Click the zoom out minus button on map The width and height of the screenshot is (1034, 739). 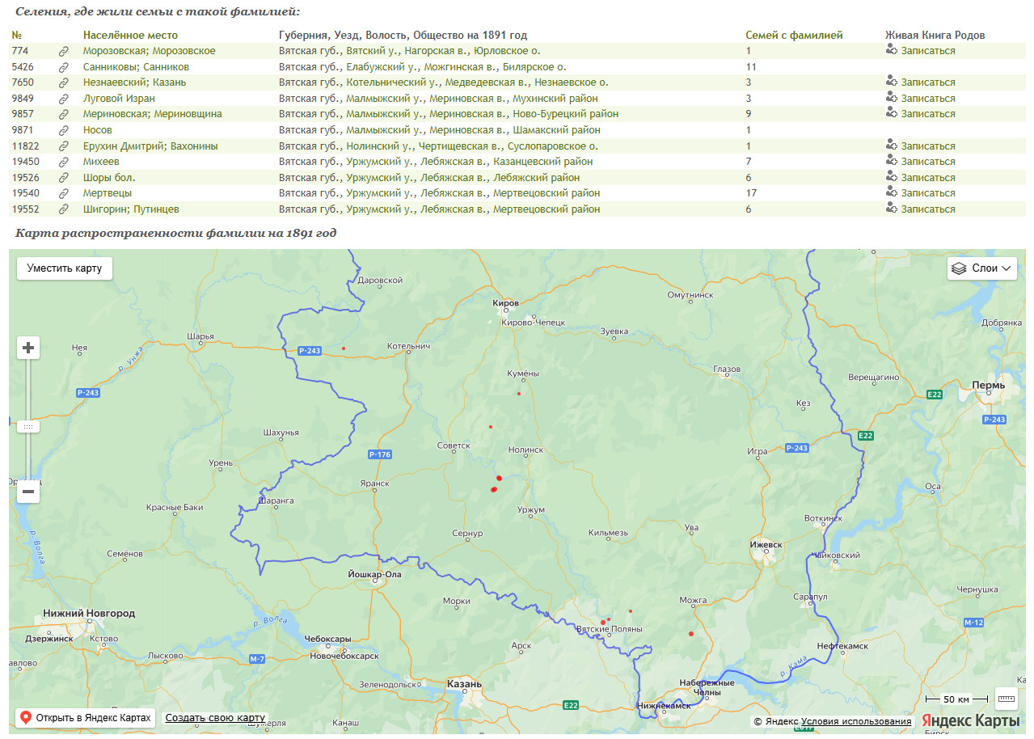pos(28,491)
